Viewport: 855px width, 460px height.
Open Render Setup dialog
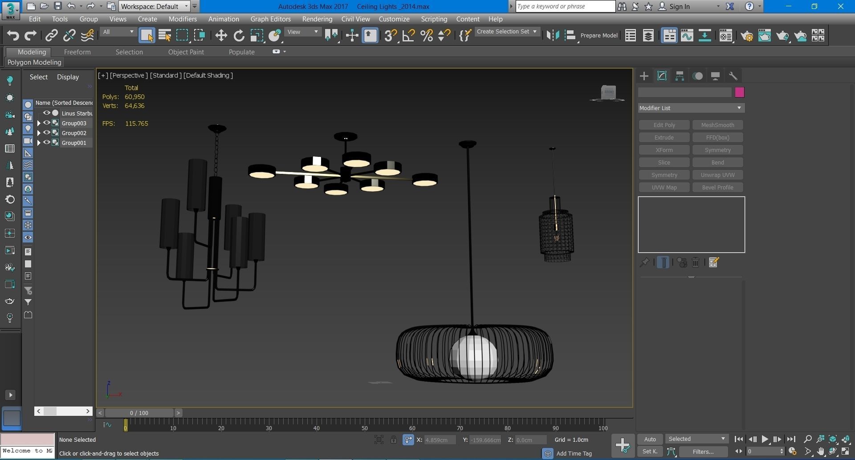point(747,36)
